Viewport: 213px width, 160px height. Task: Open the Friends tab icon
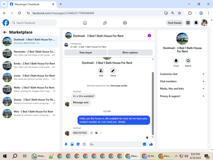[105, 23]
